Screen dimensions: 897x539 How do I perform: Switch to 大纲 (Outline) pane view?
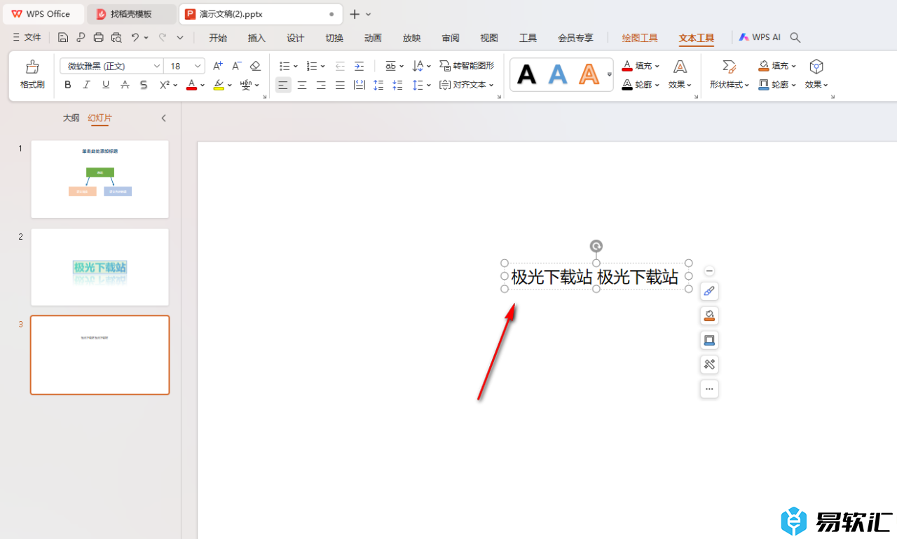71,118
